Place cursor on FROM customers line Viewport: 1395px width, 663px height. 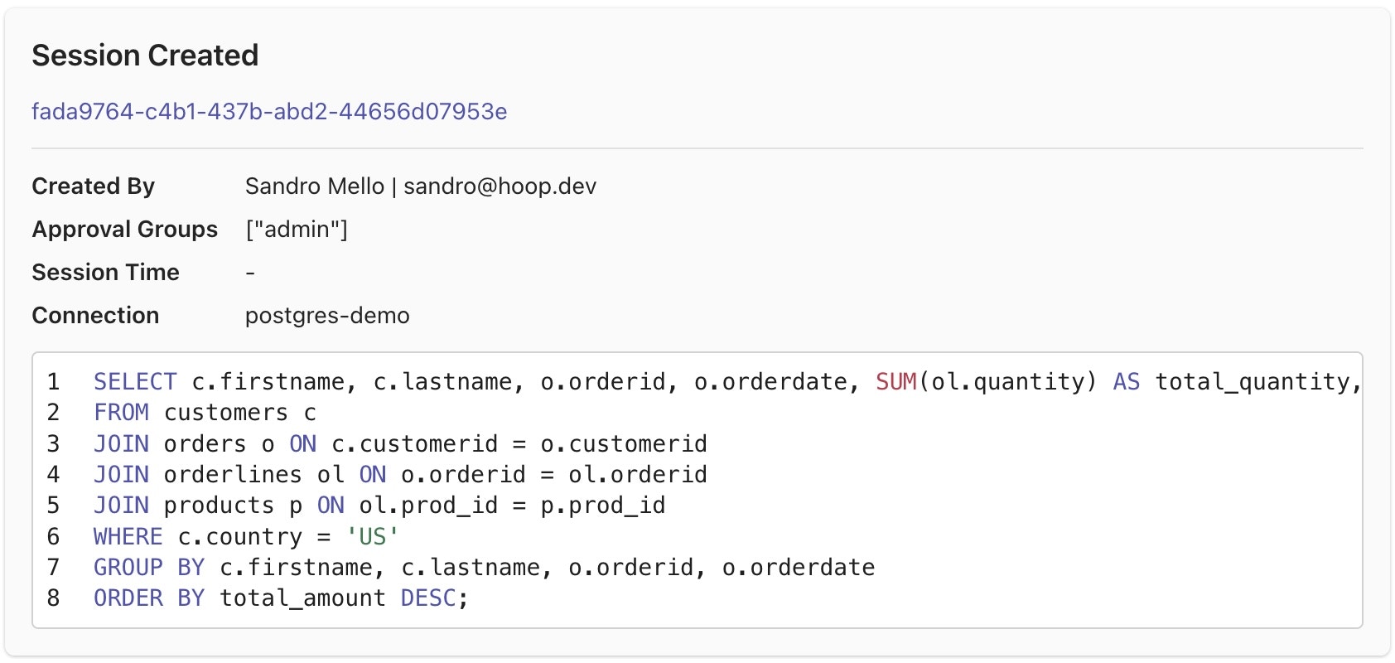pos(205,412)
